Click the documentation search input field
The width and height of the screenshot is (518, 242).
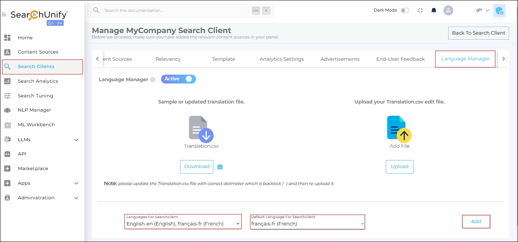[x=174, y=10]
